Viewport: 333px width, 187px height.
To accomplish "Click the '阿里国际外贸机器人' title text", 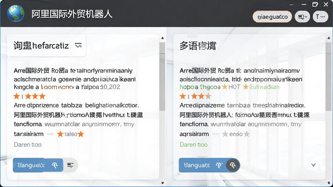I will 72,14.
